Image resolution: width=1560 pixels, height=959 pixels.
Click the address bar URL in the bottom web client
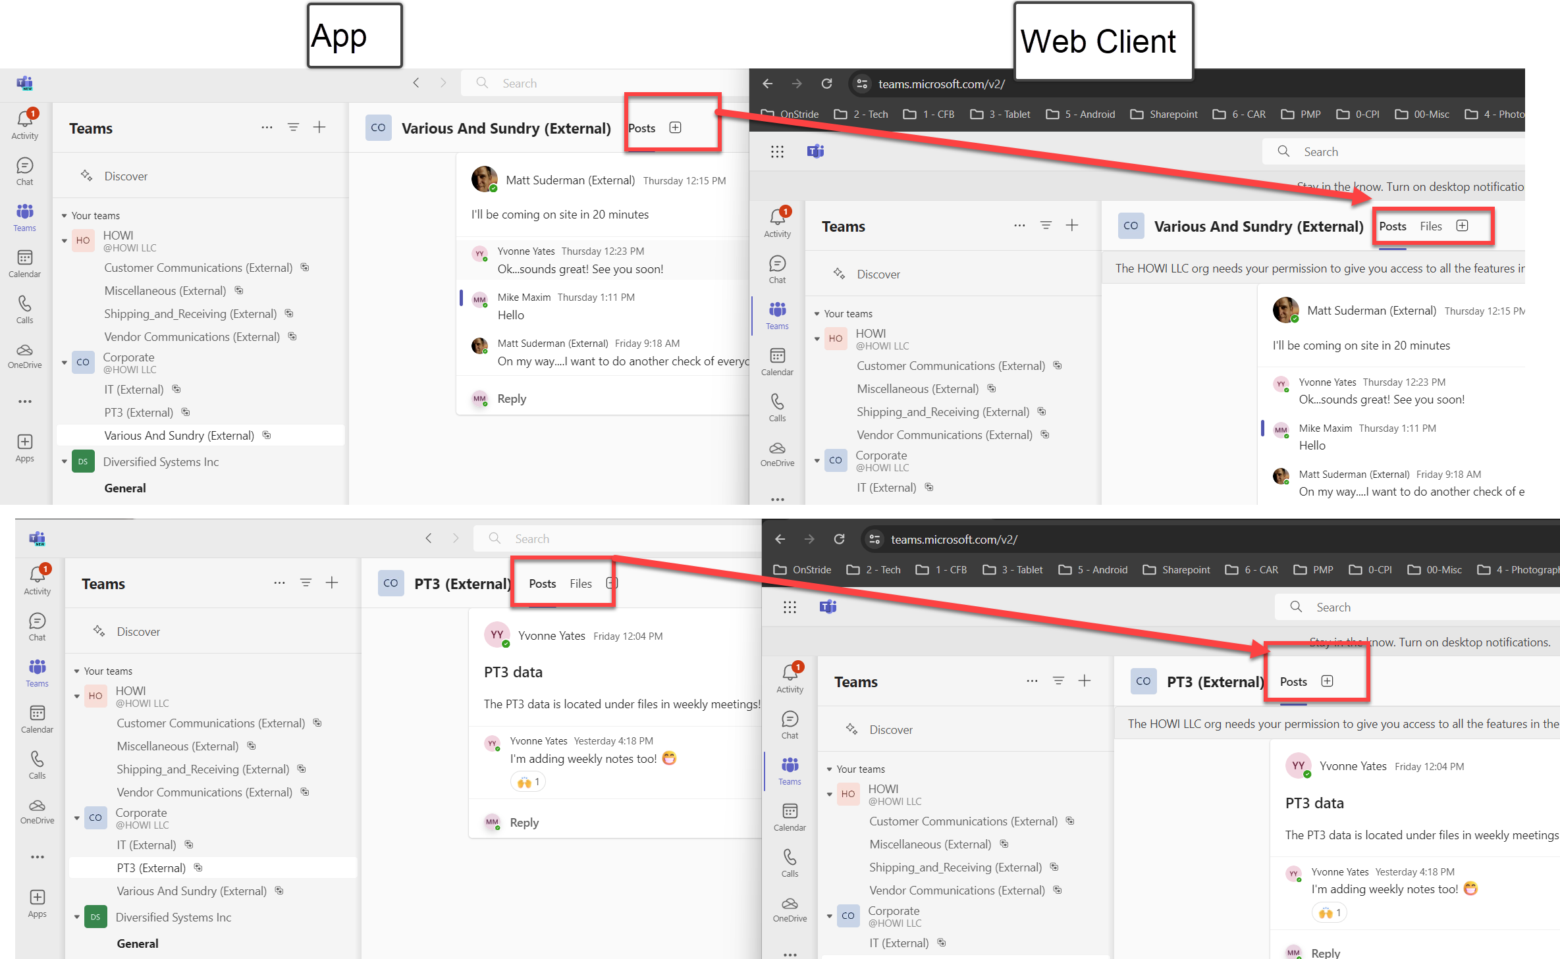(954, 539)
